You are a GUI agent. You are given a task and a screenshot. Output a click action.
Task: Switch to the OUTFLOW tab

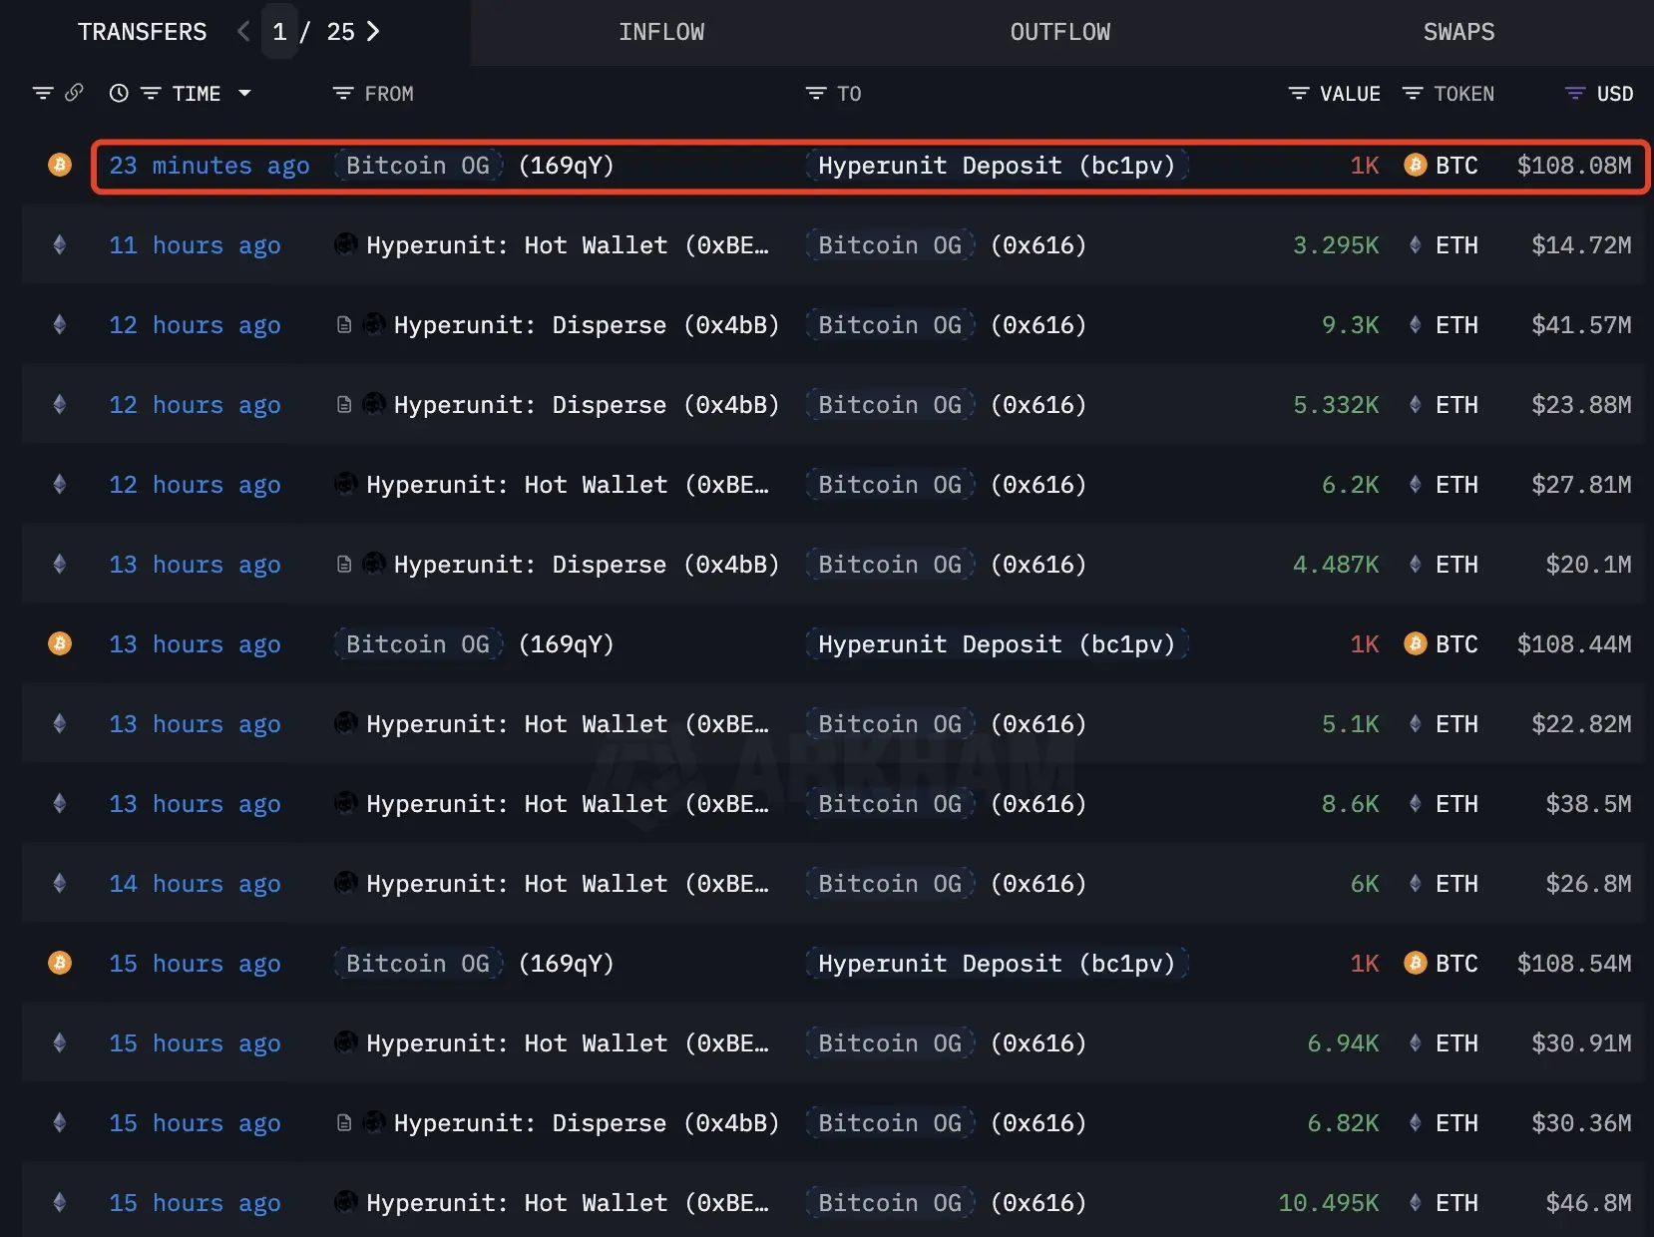click(x=1060, y=32)
